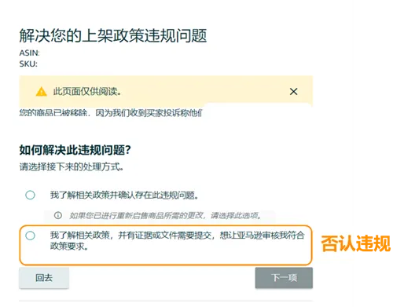
Task: Click the info icon beside the hint text
Action: point(58,215)
